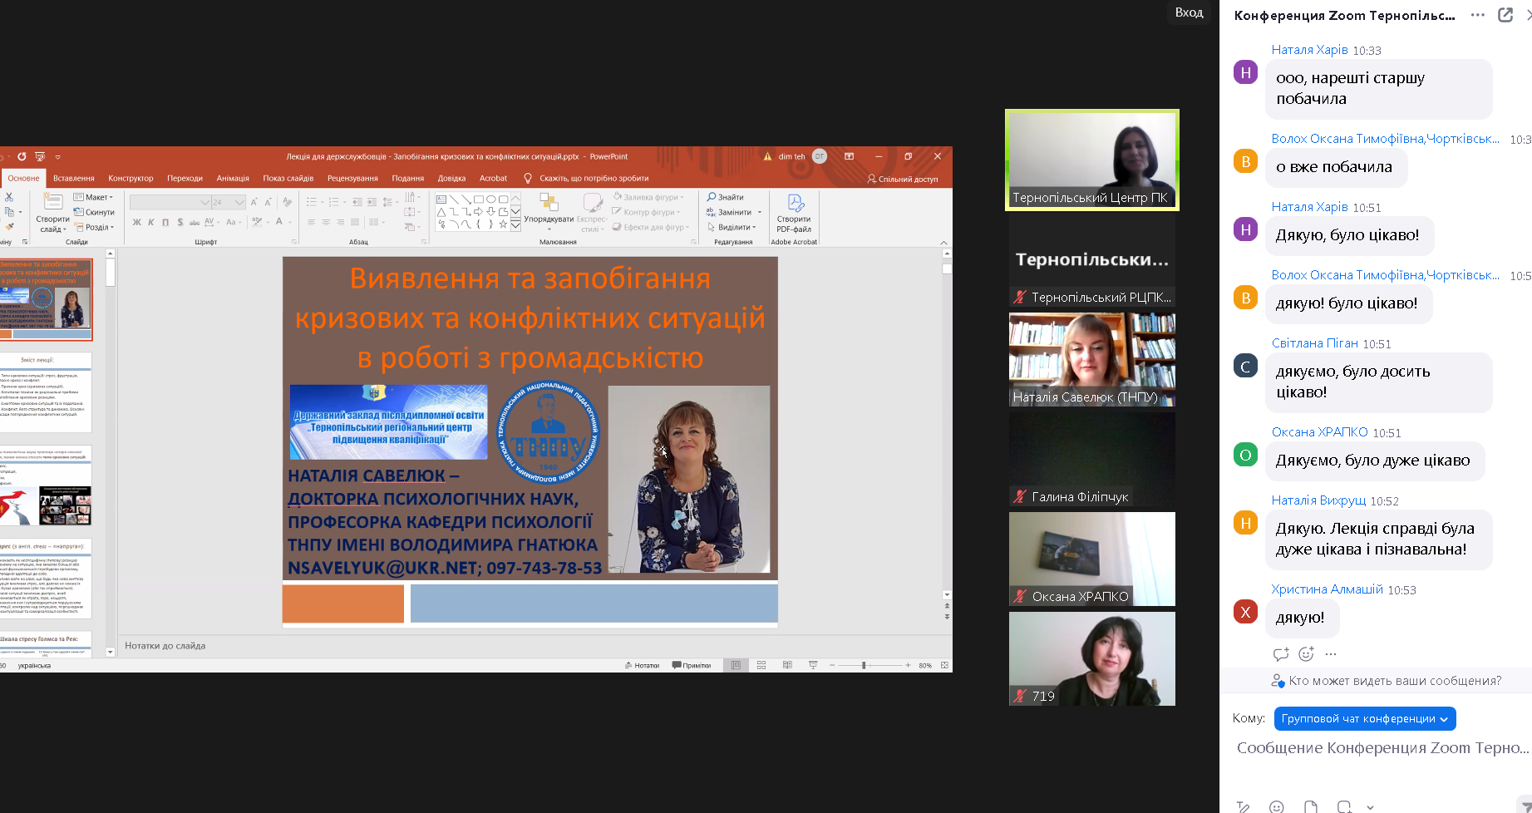The image size is (1532, 813).
Task: Open Zoom chat emoji picker icon
Action: pyautogui.click(x=1277, y=806)
